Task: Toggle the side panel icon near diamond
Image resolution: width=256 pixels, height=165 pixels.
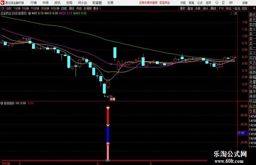Action: point(235,14)
